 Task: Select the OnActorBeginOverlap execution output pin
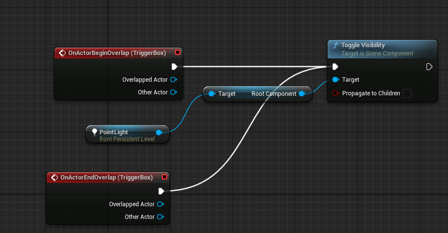(x=175, y=67)
